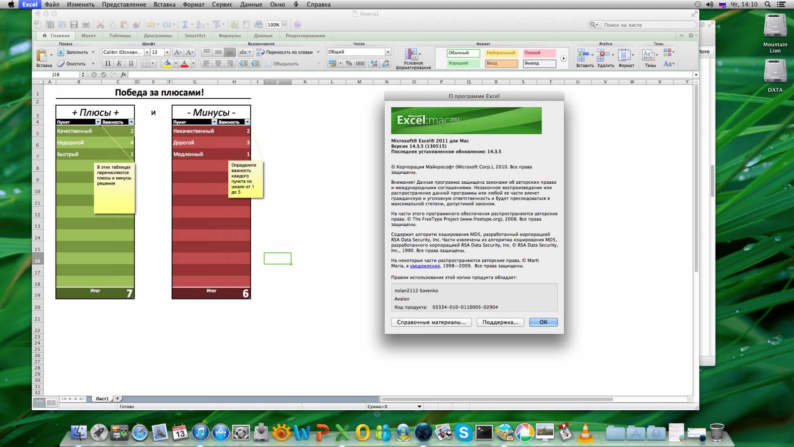The height and width of the screenshot is (447, 794).
Task: Align text left in the ribbon
Action: pos(206,64)
